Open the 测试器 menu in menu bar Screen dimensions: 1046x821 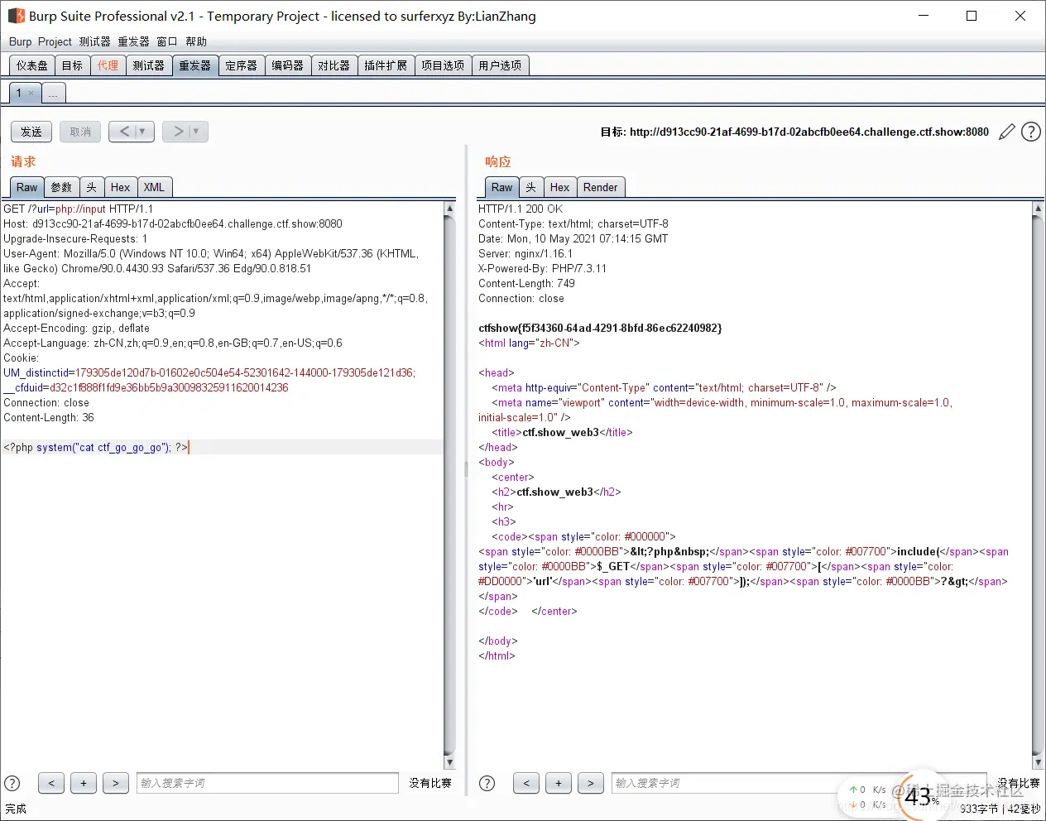click(94, 41)
